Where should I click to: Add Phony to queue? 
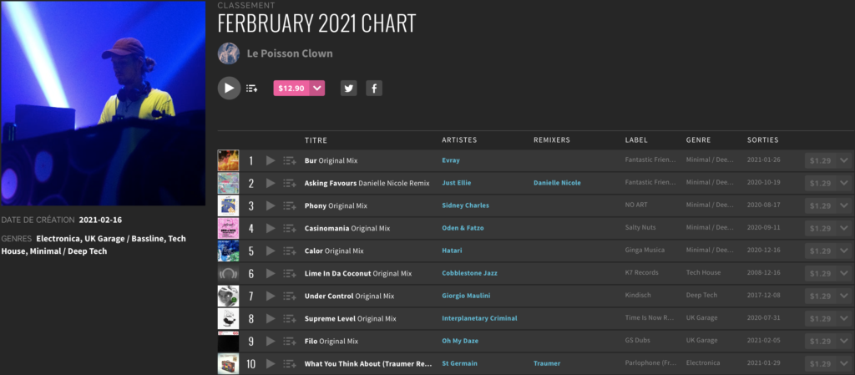(x=290, y=206)
